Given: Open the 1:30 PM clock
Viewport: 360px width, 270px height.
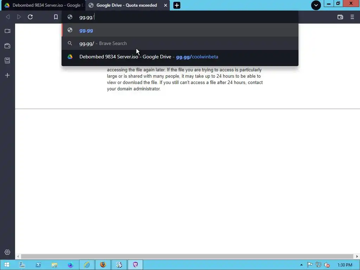Looking at the screenshot, I should 345,265.
